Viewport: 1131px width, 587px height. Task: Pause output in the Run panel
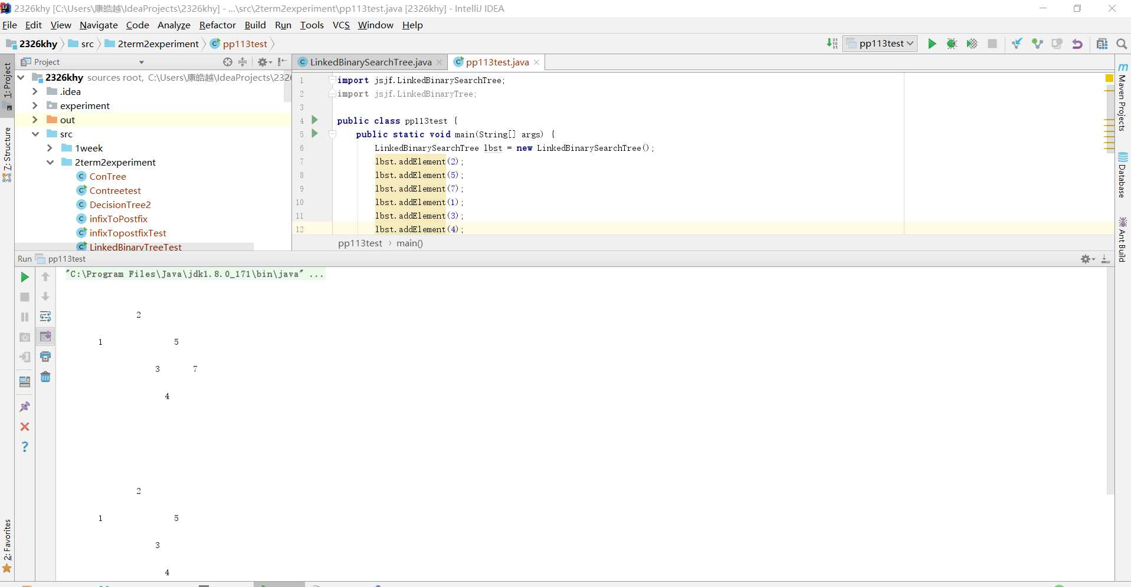coord(25,317)
